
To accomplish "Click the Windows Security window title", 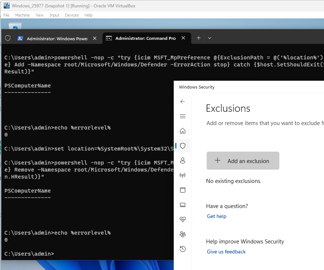I will (x=197, y=87).
